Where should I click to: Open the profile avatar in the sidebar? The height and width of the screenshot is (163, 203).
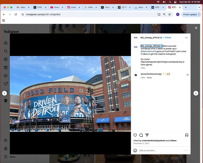click(6, 101)
